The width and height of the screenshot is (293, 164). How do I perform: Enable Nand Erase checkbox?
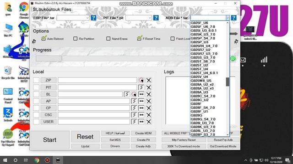tap(108, 38)
